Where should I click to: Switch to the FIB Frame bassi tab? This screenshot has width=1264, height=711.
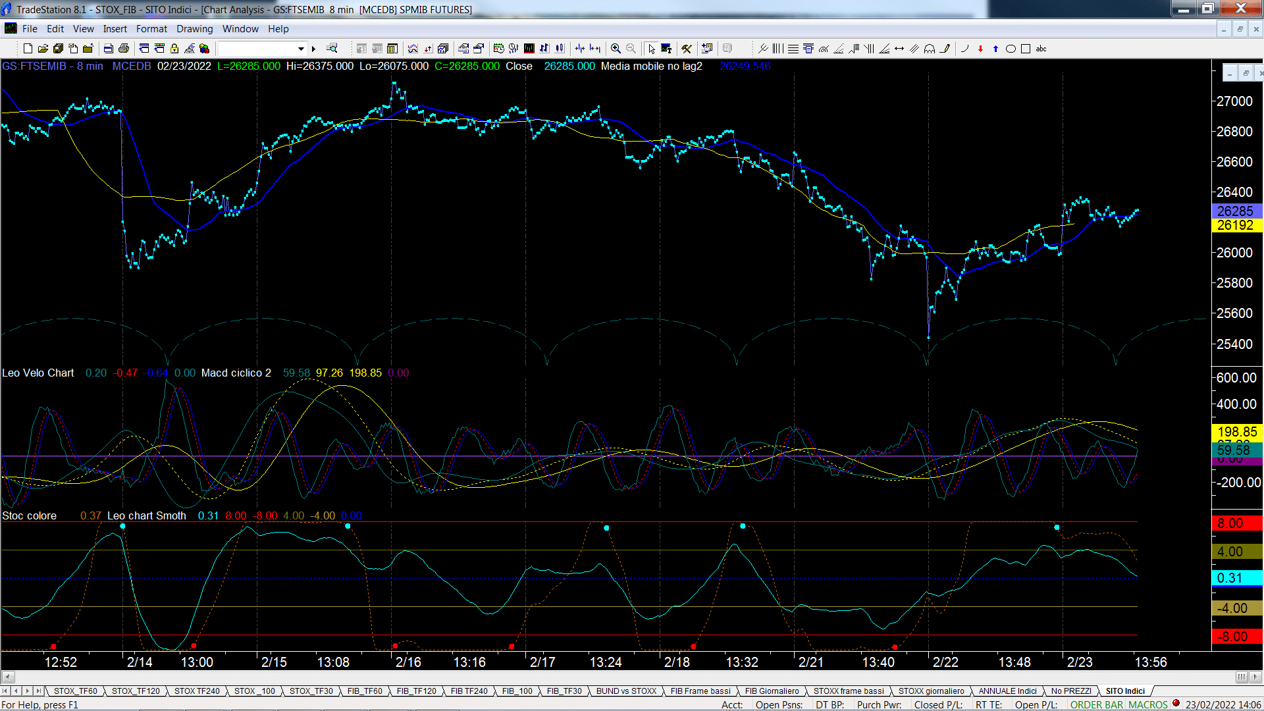(x=701, y=691)
